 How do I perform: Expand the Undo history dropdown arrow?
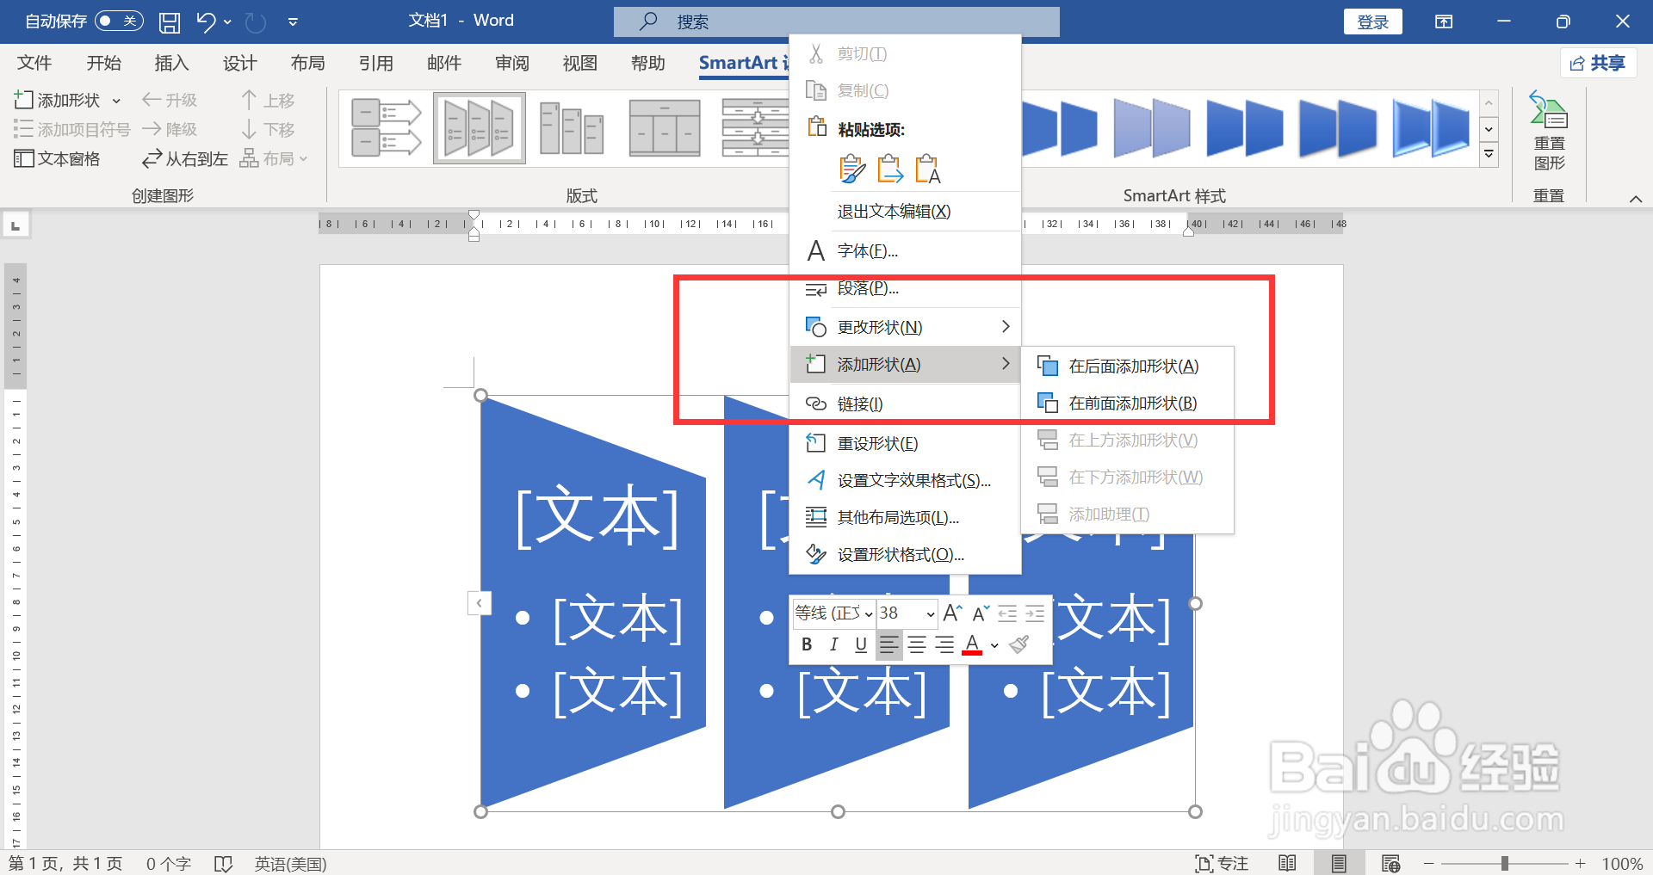[227, 22]
